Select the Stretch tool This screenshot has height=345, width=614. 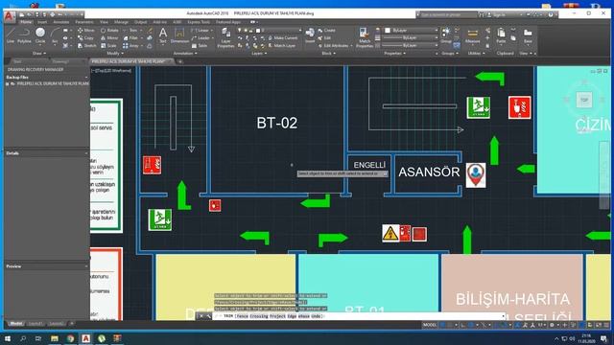(87, 46)
